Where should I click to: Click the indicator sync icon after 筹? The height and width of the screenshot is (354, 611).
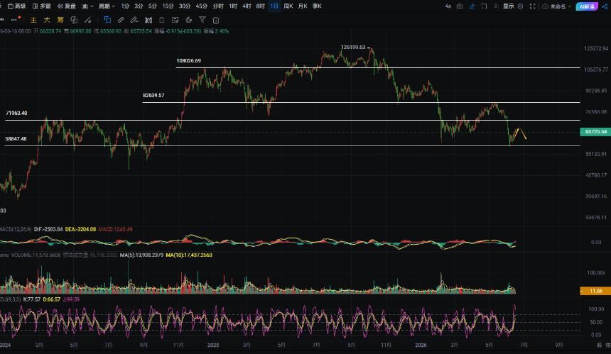tap(74, 20)
